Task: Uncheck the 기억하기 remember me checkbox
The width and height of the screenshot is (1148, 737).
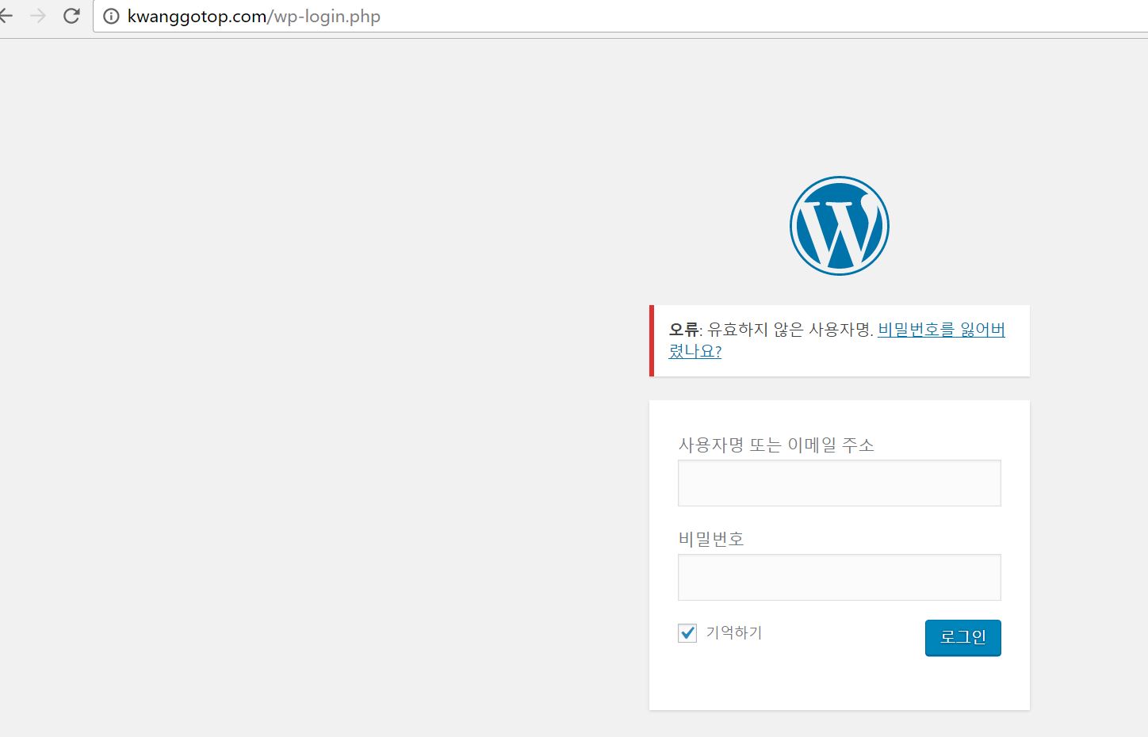Action: (x=687, y=632)
